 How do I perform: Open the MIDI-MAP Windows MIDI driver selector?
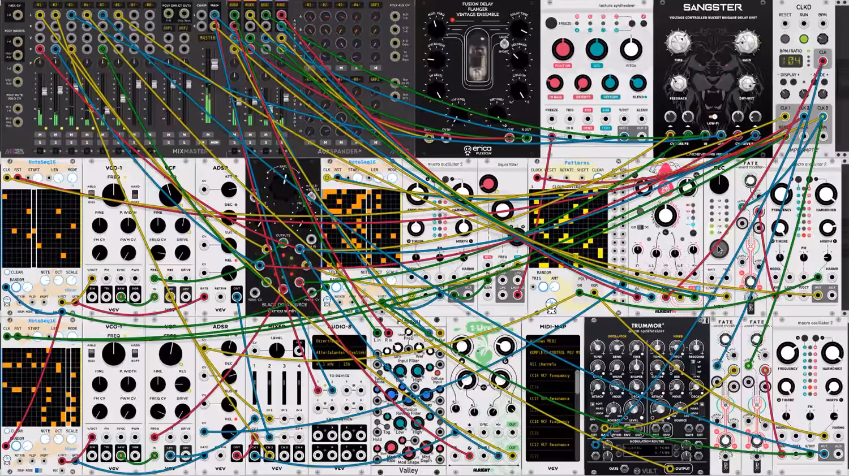552,341
